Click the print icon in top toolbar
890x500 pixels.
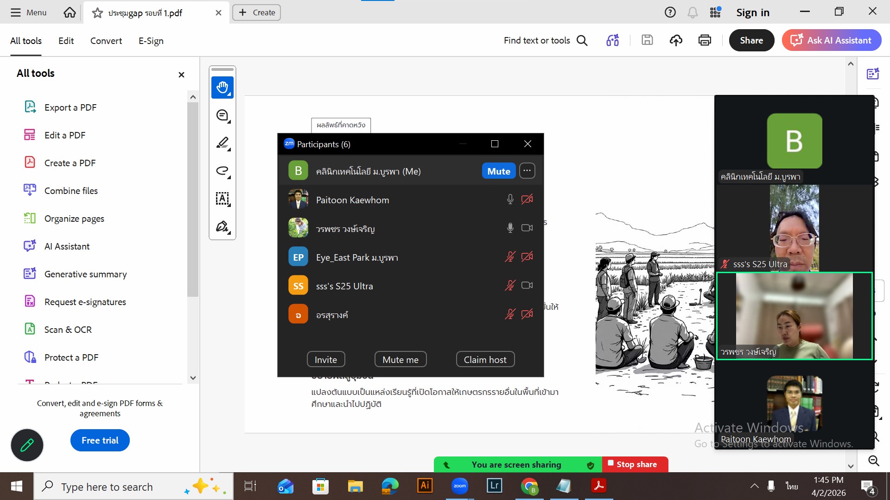pyautogui.click(x=705, y=40)
